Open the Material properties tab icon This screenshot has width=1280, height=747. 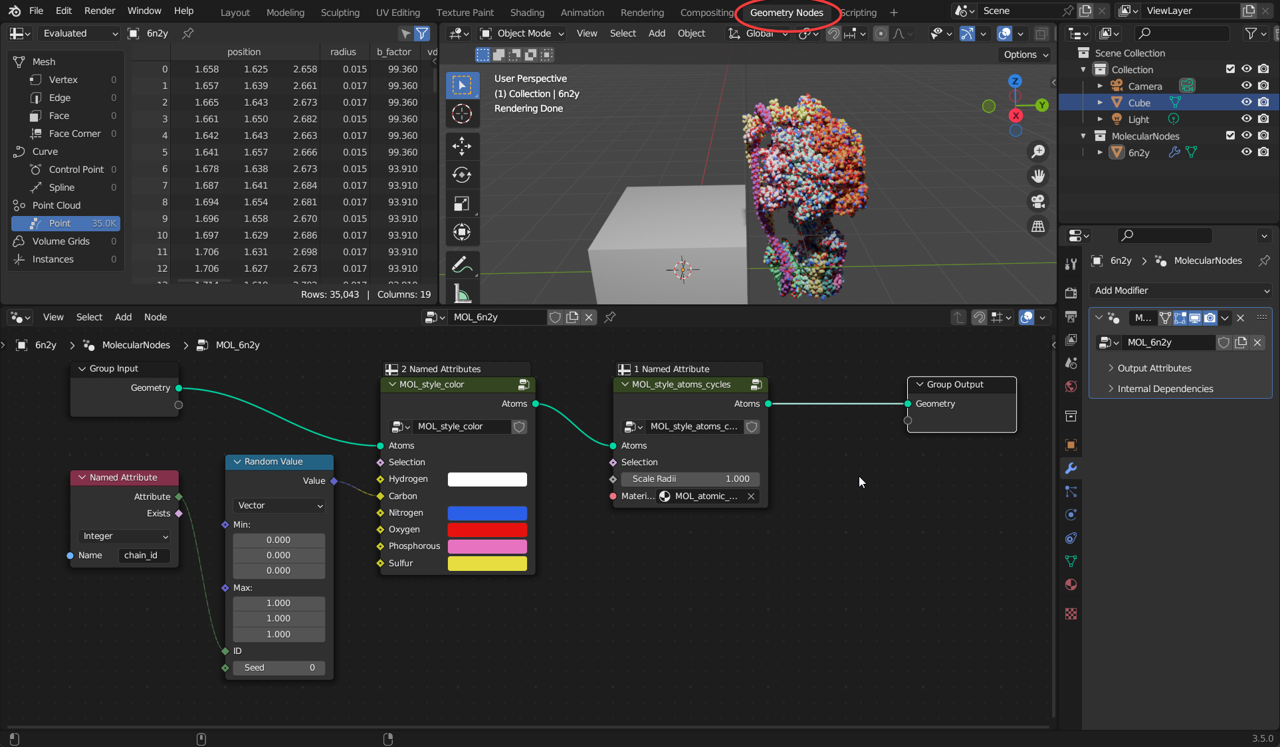[1071, 585]
